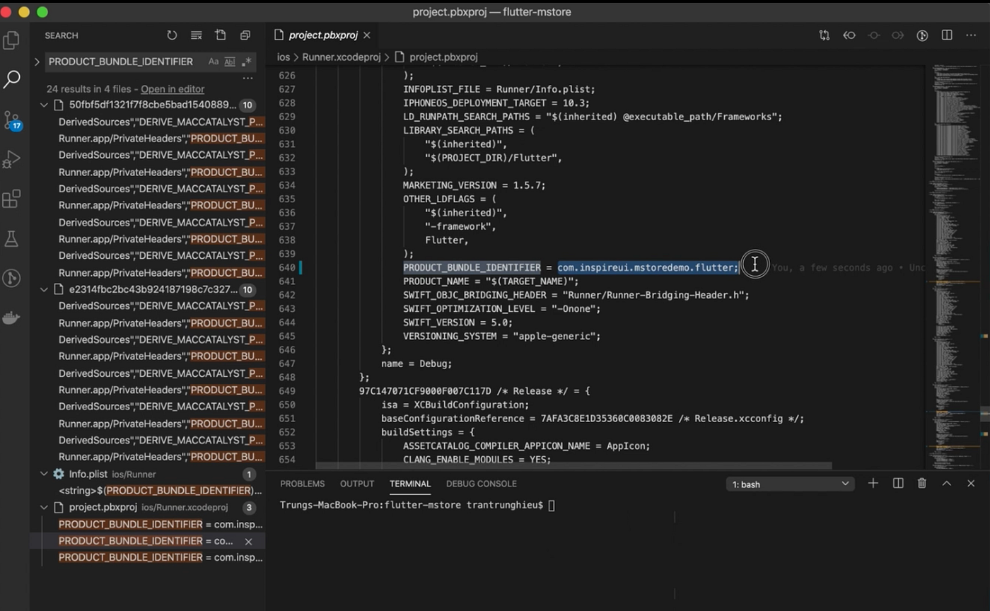Viewport: 990px width, 611px height.
Task: Open a new search editor
Action: tap(221, 35)
